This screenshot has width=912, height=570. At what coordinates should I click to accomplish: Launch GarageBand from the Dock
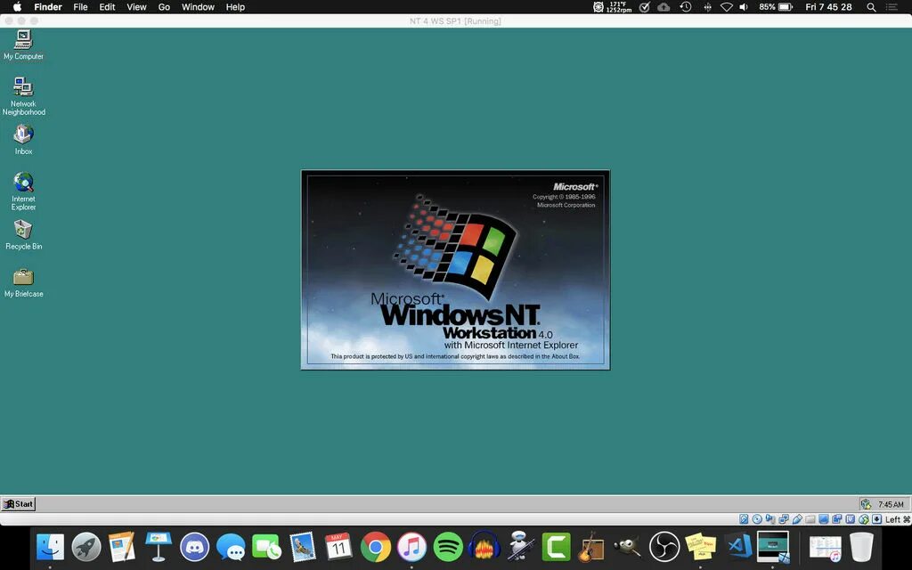click(x=592, y=547)
